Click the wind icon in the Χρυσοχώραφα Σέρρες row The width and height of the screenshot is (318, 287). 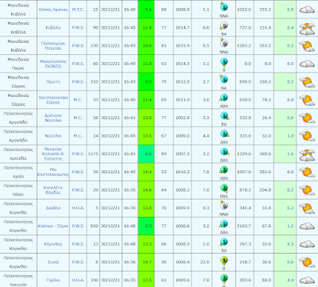pyautogui.click(x=223, y=98)
